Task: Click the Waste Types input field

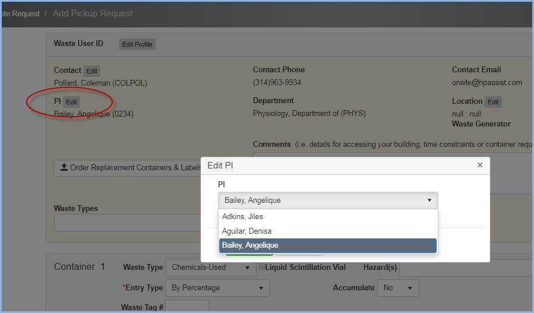Action: tap(128, 223)
